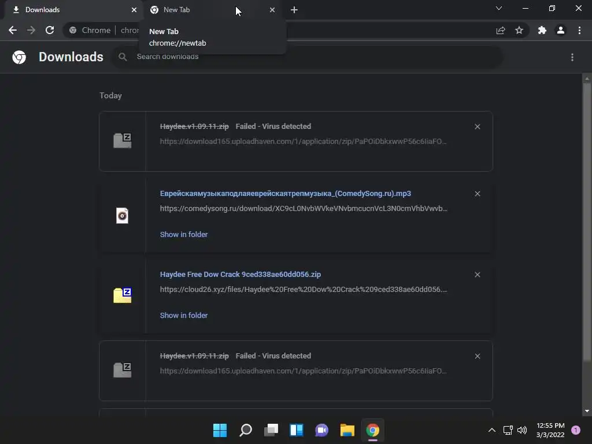This screenshot has height=444, width=592.
Task: Click the scrollbar down arrow
Action: pyautogui.click(x=587, y=411)
